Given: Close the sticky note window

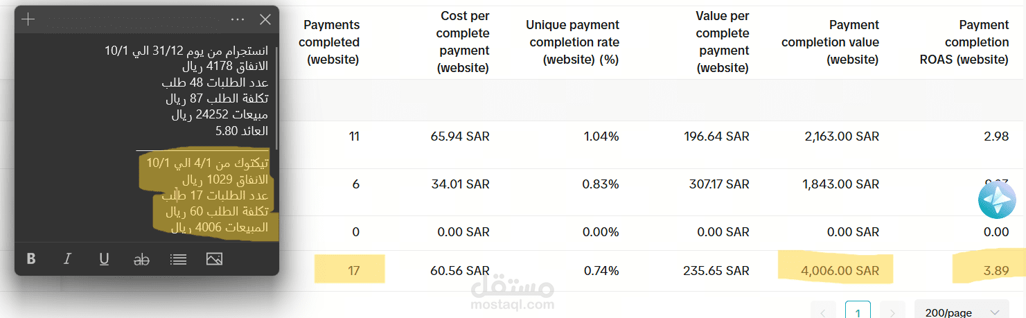Looking at the screenshot, I should [x=265, y=19].
